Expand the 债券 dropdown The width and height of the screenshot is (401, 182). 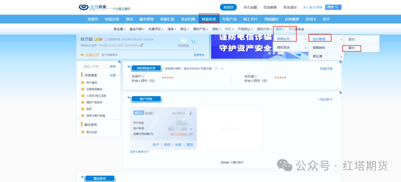point(172,29)
